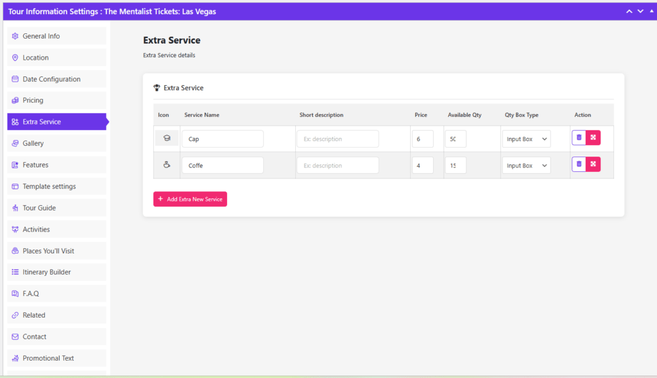Viewport: 657px width, 378px height.
Task: Open the Qty Box Type dropdown for Coffe
Action: pyautogui.click(x=526, y=165)
